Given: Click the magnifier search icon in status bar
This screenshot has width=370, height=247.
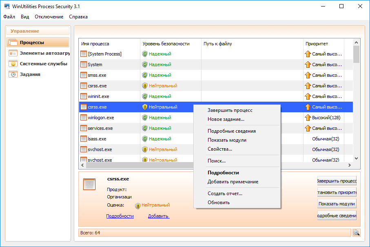Looking at the screenshot, I should click(356, 233).
